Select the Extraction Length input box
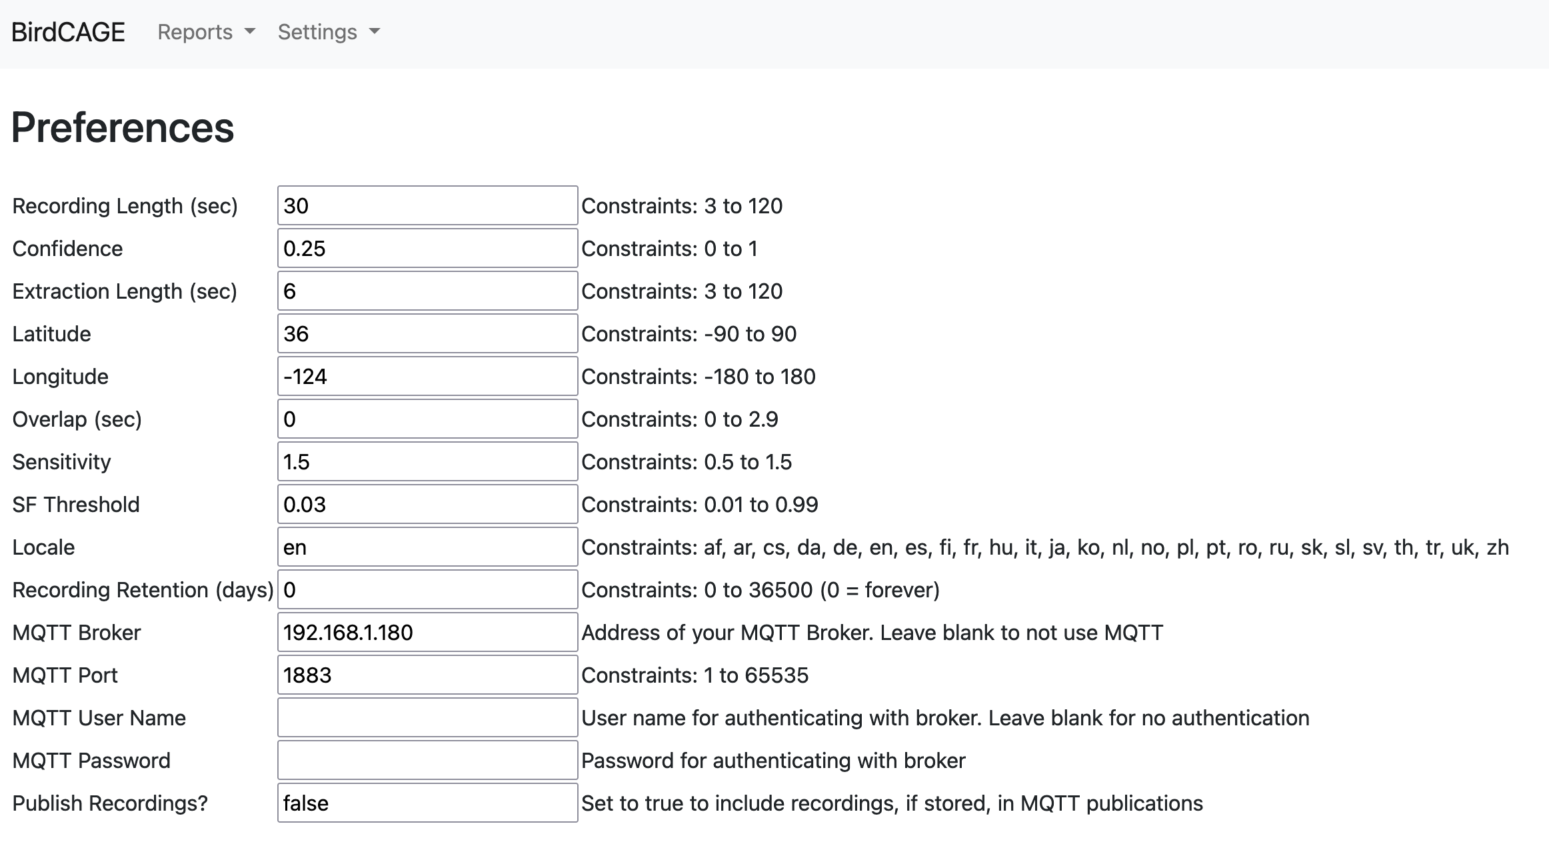The image size is (1549, 848). [x=427, y=291]
